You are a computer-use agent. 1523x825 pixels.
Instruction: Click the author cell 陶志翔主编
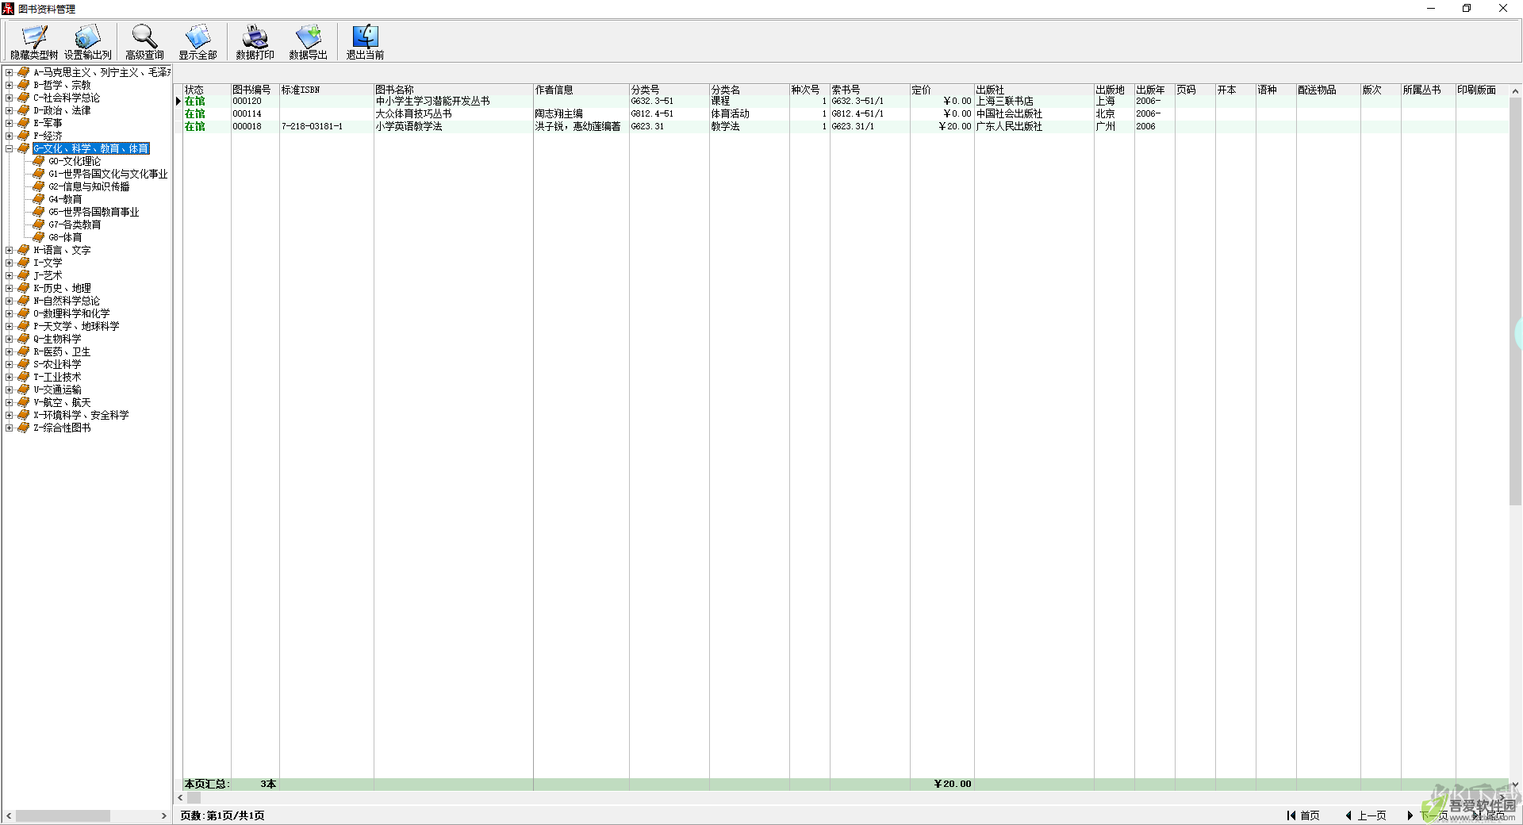581,113
